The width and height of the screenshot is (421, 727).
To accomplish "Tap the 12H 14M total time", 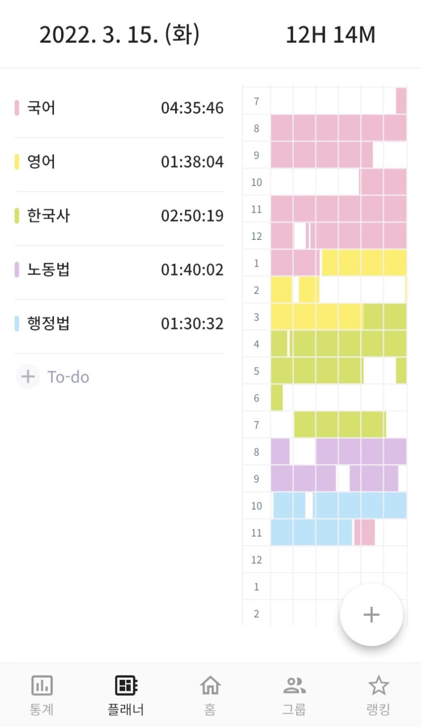I will (330, 35).
